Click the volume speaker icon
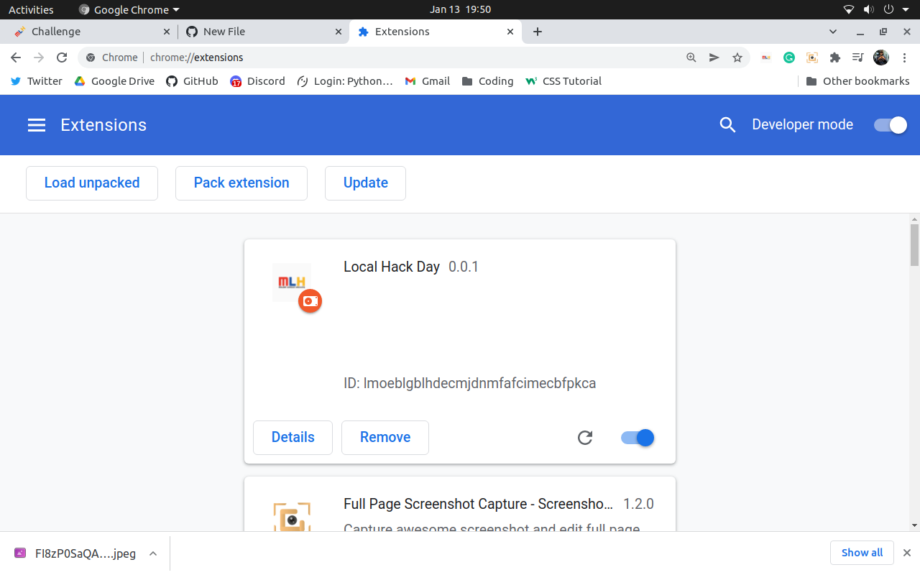Viewport: 920px width, 575px height. (868, 10)
